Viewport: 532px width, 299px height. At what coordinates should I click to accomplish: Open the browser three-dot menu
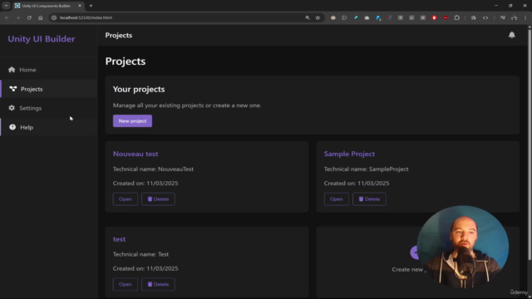click(x=525, y=17)
